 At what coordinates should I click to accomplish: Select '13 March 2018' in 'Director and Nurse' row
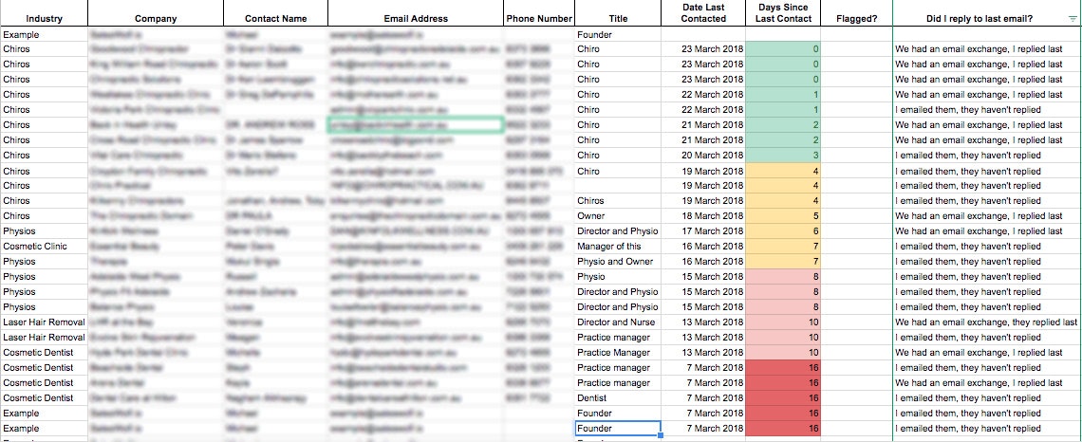coord(703,322)
